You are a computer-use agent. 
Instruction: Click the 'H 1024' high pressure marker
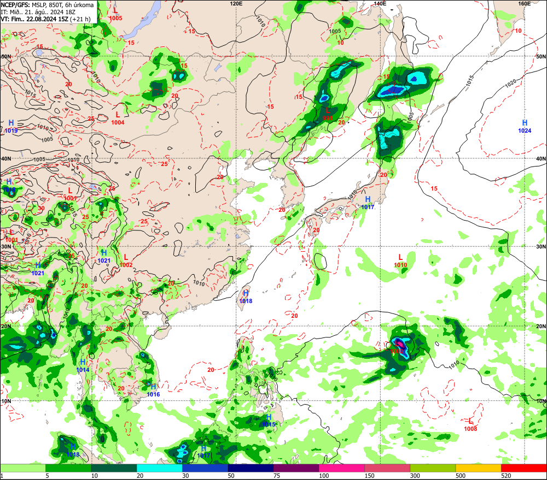point(525,127)
